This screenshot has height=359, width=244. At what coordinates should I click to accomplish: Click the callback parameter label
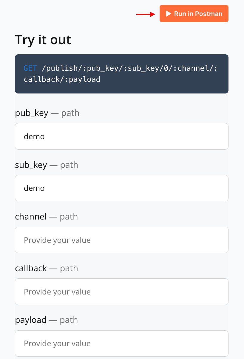click(31, 268)
